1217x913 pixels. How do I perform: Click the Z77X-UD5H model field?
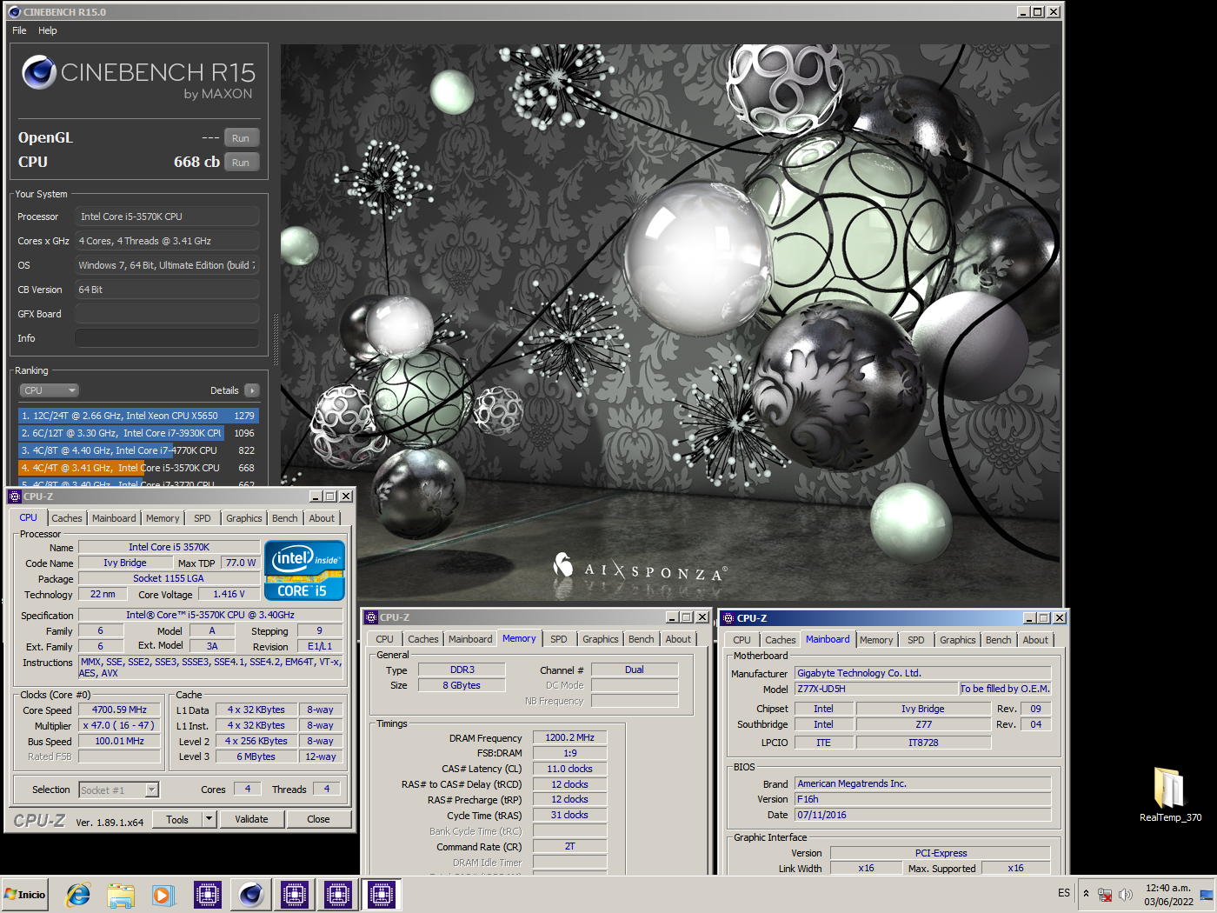(876, 689)
